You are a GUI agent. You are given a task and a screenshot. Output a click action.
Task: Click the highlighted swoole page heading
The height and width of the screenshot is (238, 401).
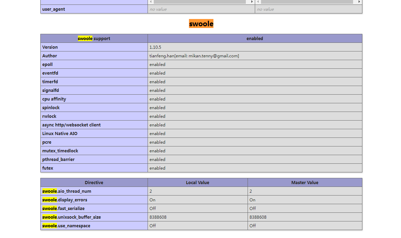(201, 23)
